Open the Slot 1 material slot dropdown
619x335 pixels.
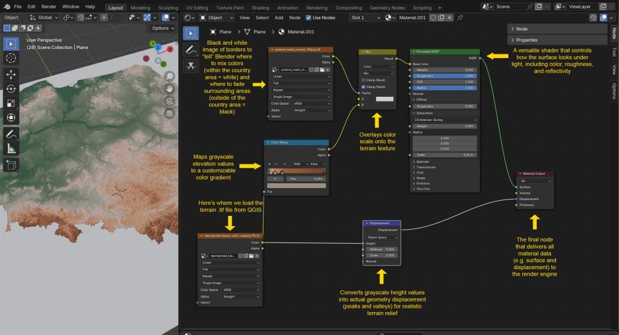pyautogui.click(x=366, y=18)
